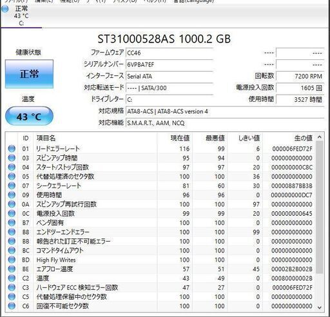Click the rotation rate value 7200 RPM
This screenshot has width=330, height=317.
click(300, 76)
